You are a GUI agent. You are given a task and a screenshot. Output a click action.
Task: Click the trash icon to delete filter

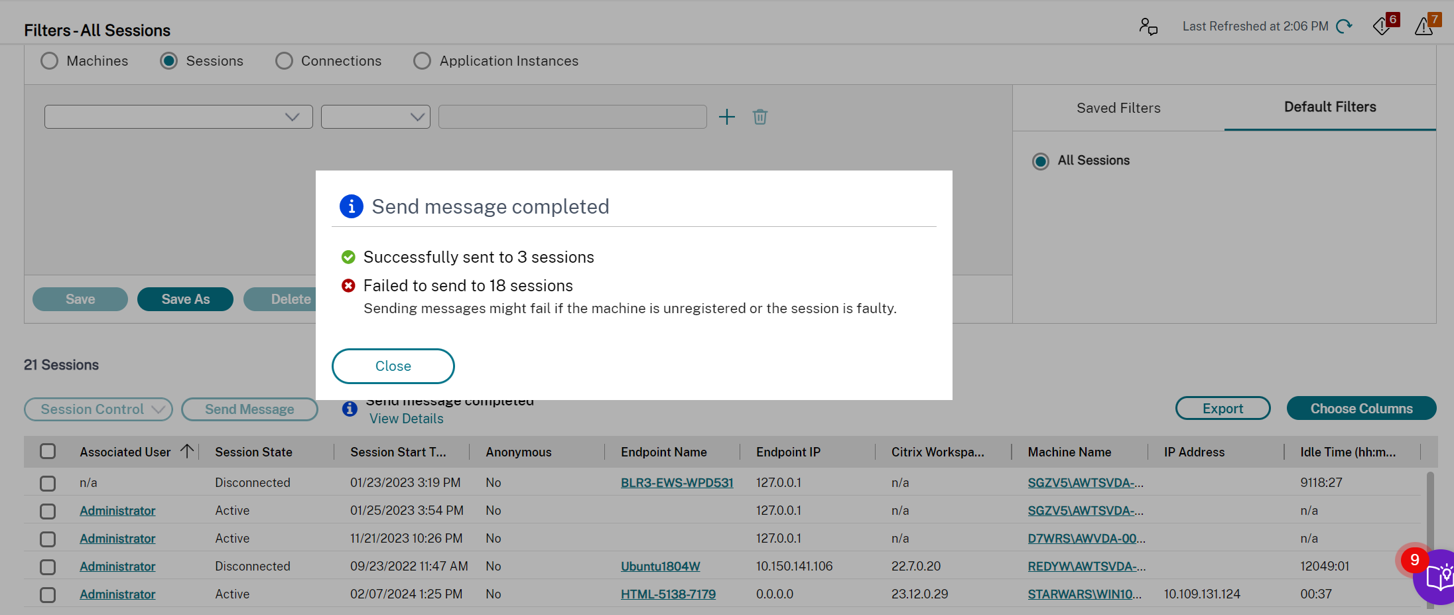point(760,117)
